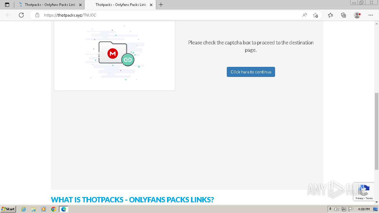379x213 pixels.
Task: Click the vertical page scrollbar thumb
Action: [x=377, y=131]
